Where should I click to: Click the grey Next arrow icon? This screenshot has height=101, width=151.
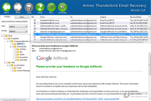point(18,7)
